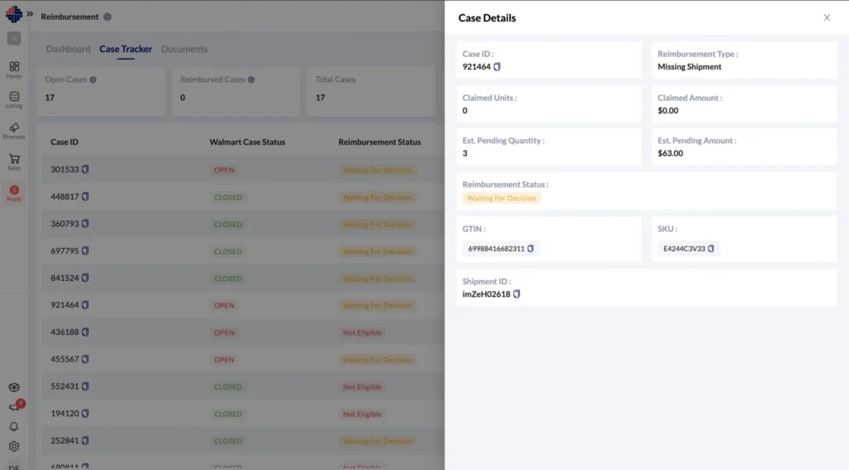Copy case ID 841524

85,278
